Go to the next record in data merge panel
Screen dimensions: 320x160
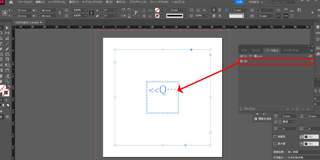[302, 109]
